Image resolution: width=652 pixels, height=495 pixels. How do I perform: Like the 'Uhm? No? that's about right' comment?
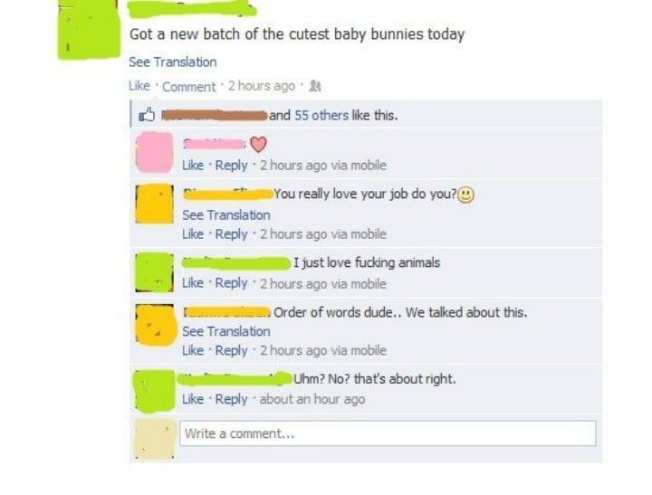click(193, 399)
